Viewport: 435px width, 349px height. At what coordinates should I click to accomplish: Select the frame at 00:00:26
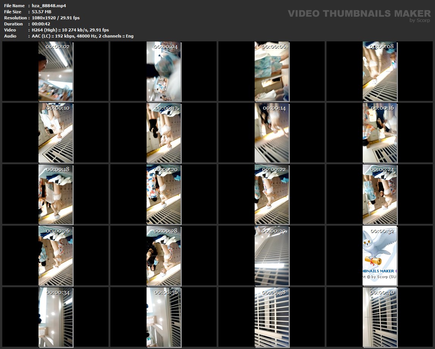[x=56, y=256]
